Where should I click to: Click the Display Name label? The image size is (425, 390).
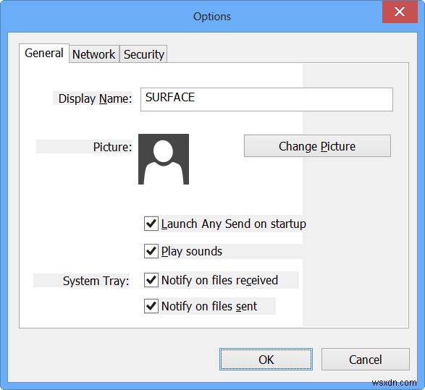pos(95,98)
